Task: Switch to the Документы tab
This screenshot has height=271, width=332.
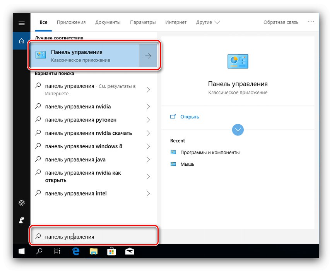Action: pos(108,22)
